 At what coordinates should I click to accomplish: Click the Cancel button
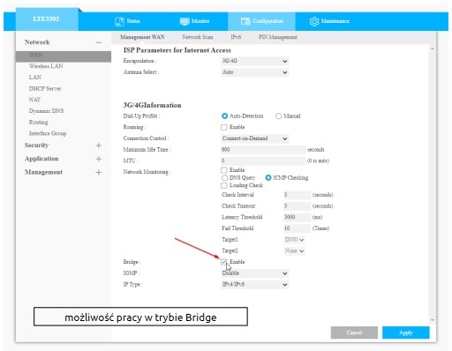tap(354, 332)
